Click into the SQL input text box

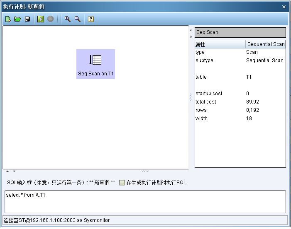pos(145,201)
